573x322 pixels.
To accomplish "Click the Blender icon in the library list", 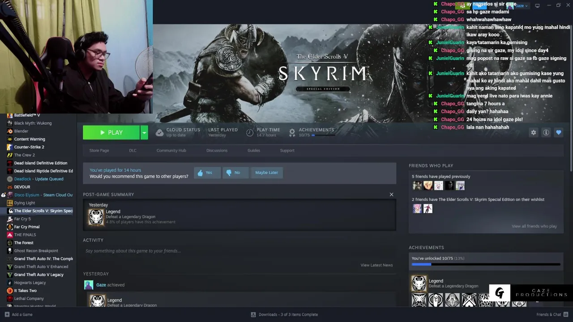I will click(10, 131).
